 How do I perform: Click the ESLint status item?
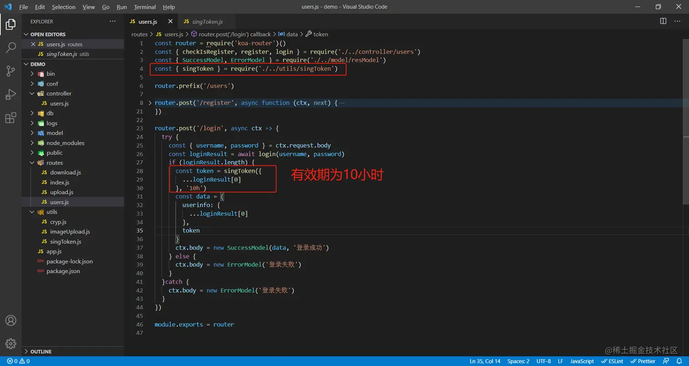tap(612, 361)
